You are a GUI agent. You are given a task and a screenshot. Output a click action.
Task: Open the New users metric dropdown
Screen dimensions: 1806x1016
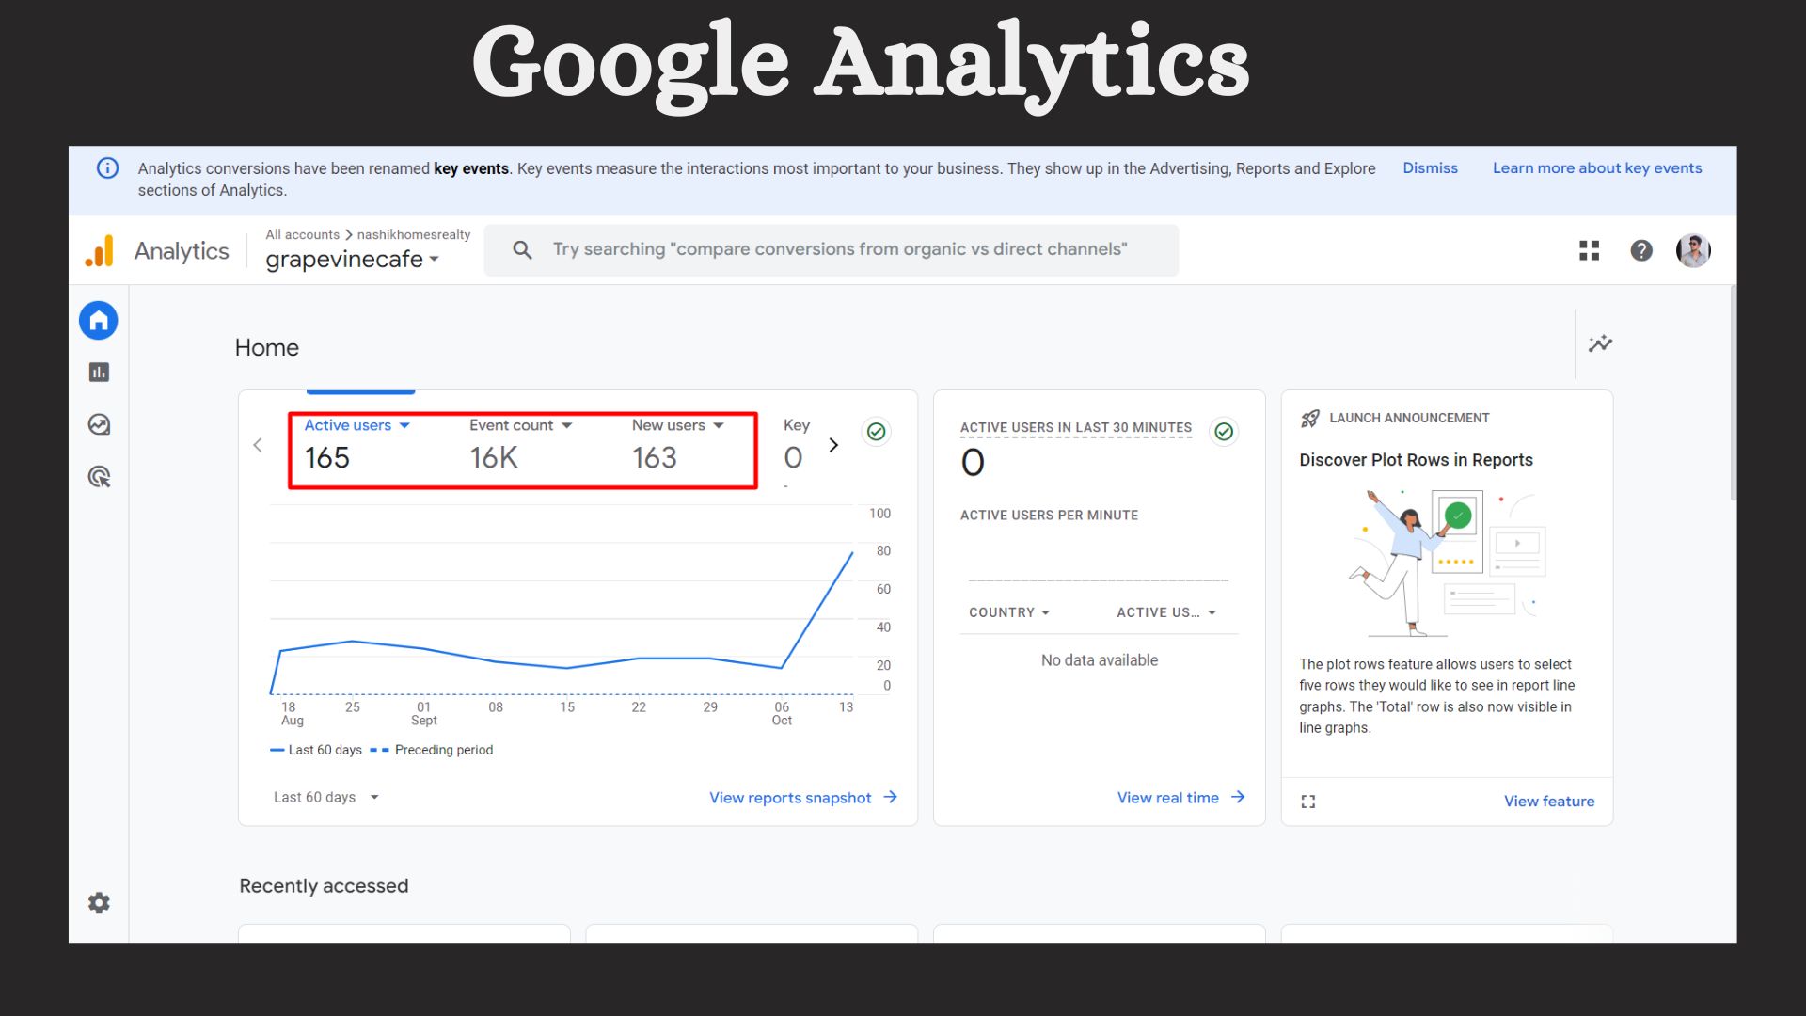tap(678, 425)
